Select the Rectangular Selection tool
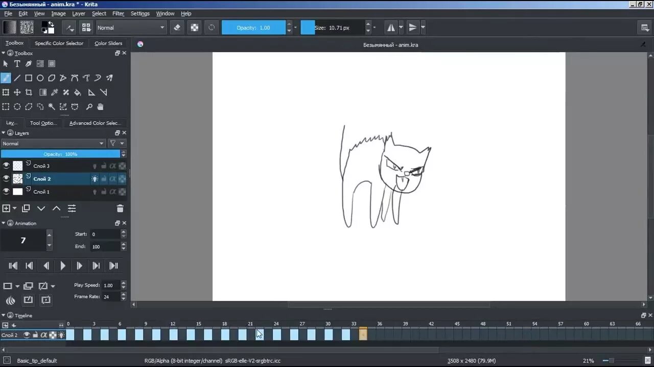654x367 pixels. 6,107
